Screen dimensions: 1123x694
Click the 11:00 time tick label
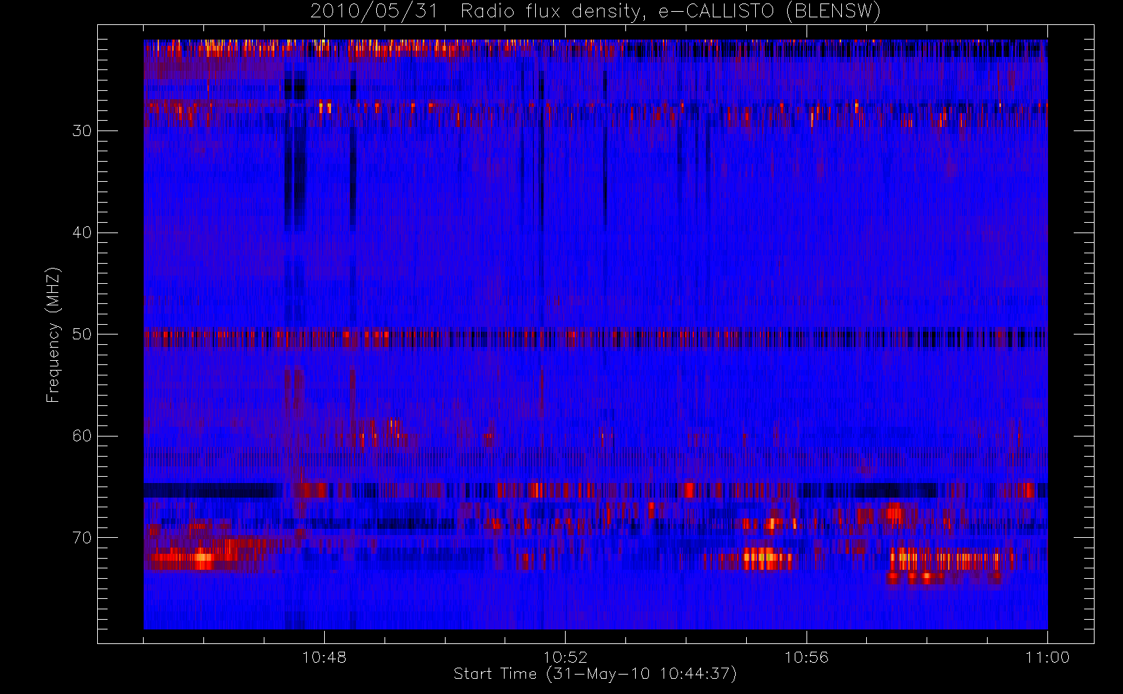[1047, 657]
